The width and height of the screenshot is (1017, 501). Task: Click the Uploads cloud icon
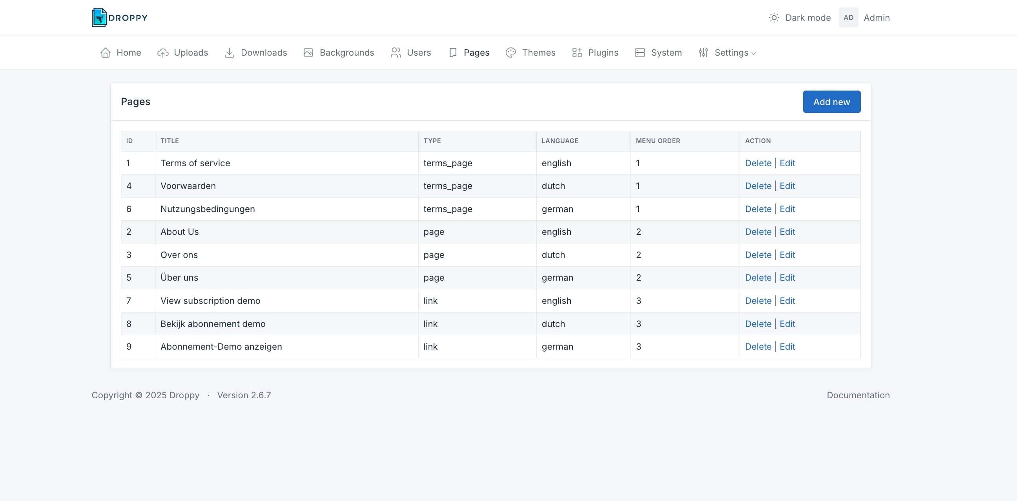click(x=163, y=53)
